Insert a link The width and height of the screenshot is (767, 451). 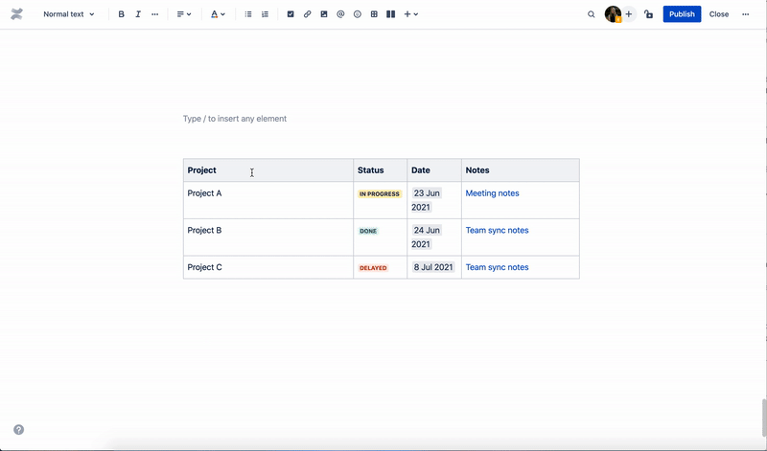point(307,14)
